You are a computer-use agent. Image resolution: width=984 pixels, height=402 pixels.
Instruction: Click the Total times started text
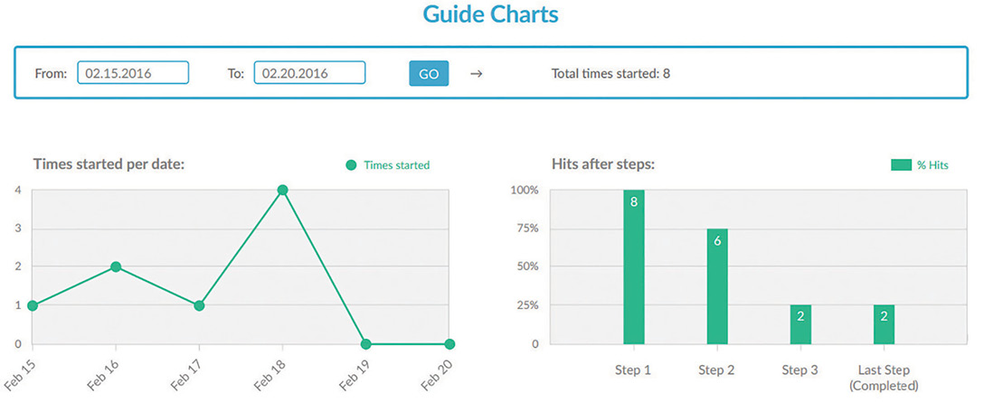click(610, 73)
